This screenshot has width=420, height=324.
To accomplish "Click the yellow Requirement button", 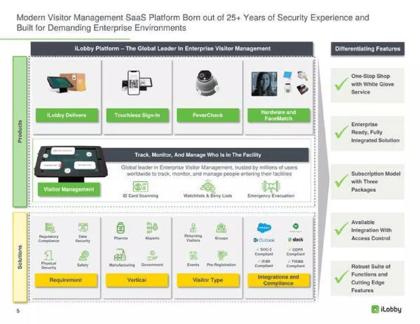I will point(66,280).
